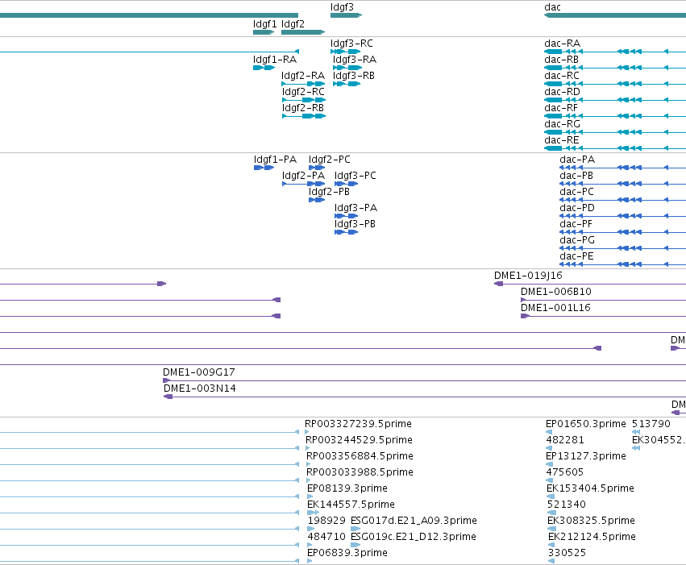Open feature EK153404.5prime
The height and width of the screenshot is (565, 686).
click(x=590, y=489)
